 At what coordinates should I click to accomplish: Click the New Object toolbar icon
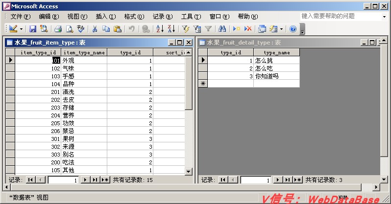(x=273, y=29)
